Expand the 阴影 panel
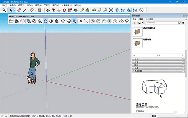The image size is (188, 118). 158,65
